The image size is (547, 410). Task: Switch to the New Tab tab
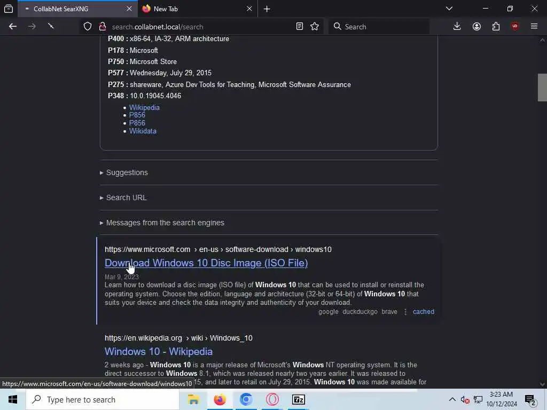click(x=198, y=9)
